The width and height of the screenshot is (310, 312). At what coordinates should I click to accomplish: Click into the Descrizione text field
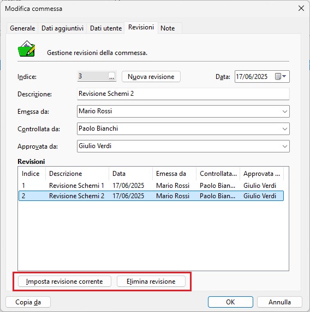tap(183, 94)
